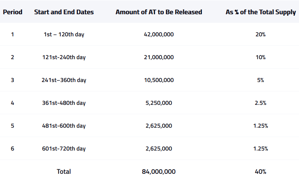Click the As % of the Total Supply header
299x182 pixels.
[261, 12]
